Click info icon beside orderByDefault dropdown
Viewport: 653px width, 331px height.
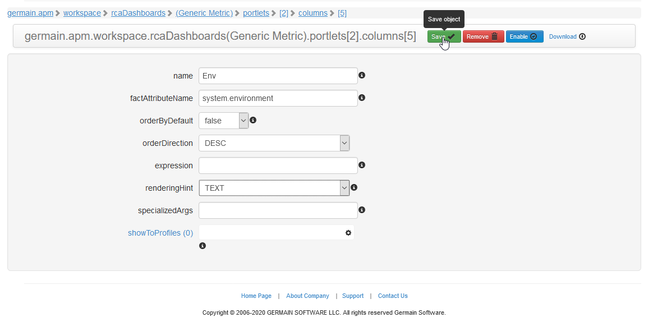(x=253, y=120)
